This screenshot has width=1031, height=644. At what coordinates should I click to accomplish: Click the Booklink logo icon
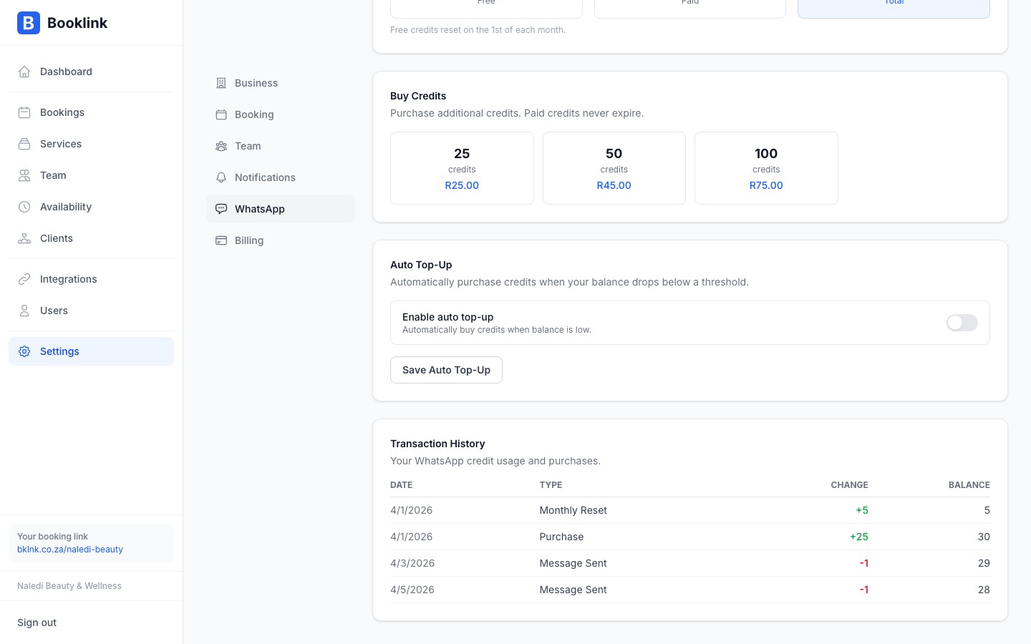tap(29, 23)
